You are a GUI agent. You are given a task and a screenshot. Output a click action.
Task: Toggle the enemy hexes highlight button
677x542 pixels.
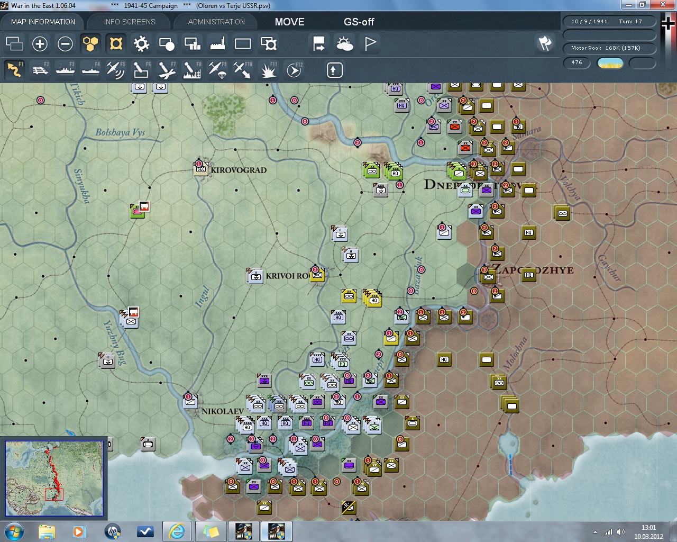[116, 44]
